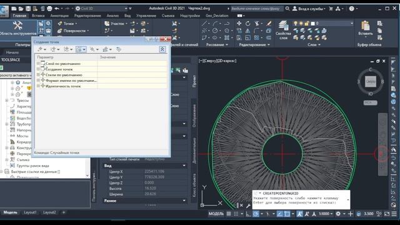Toggle the layer lock padlock icon
The width and height of the screenshot is (400, 225).
click(307, 23)
